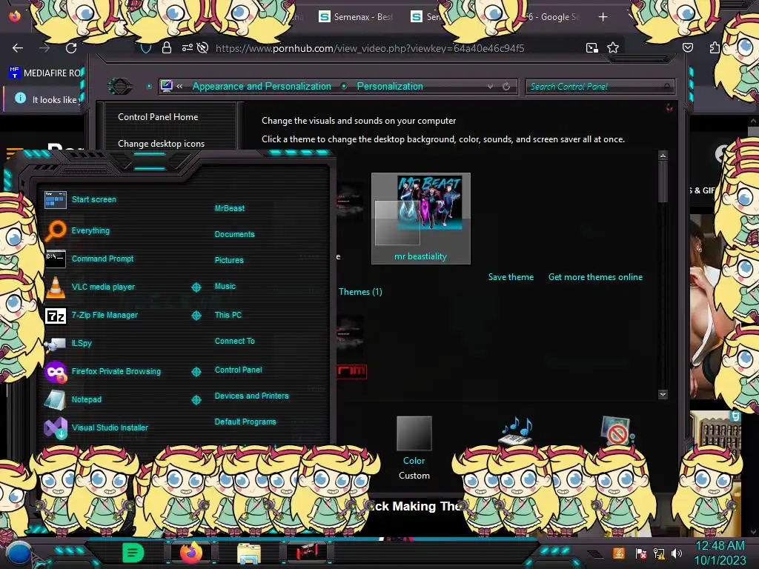Open the Control Panel address history dropdown
Screen dimensions: 759x569
point(491,87)
